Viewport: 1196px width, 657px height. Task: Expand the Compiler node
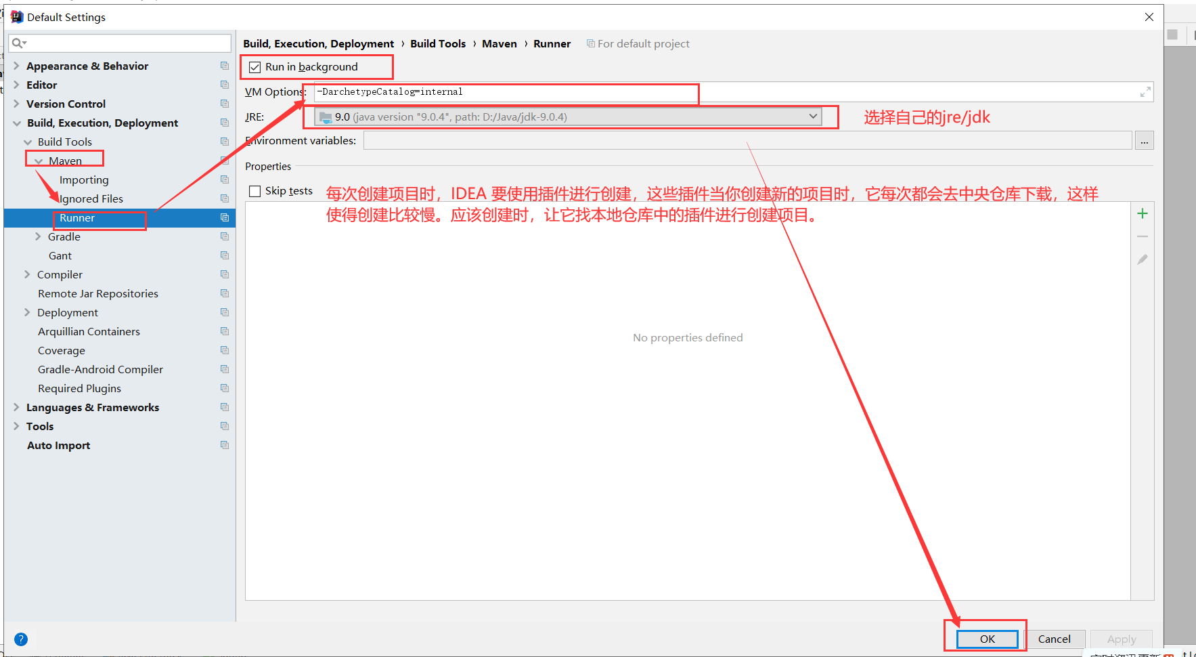[x=27, y=274]
